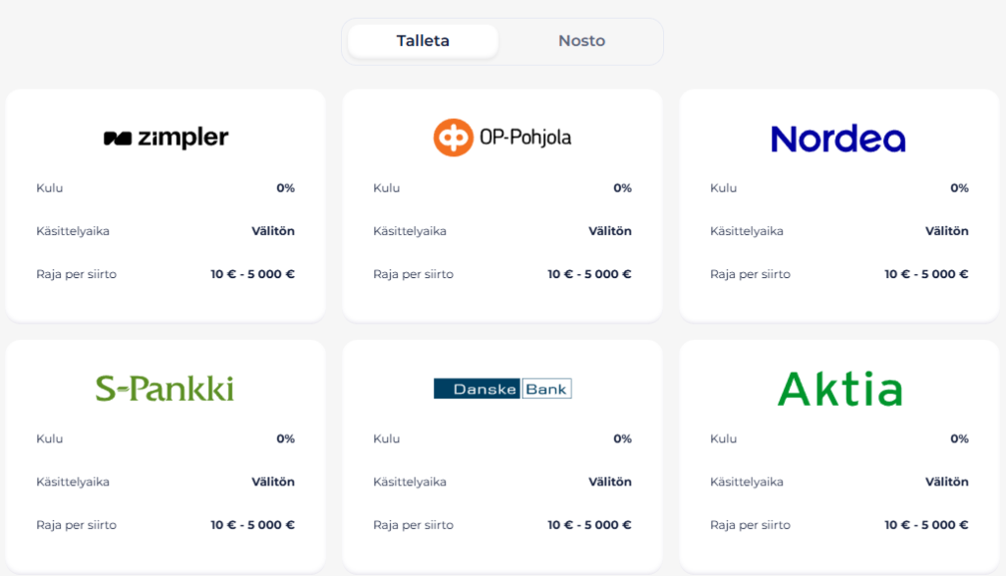Click S-Pankki card's Kulu label

pyautogui.click(x=49, y=438)
